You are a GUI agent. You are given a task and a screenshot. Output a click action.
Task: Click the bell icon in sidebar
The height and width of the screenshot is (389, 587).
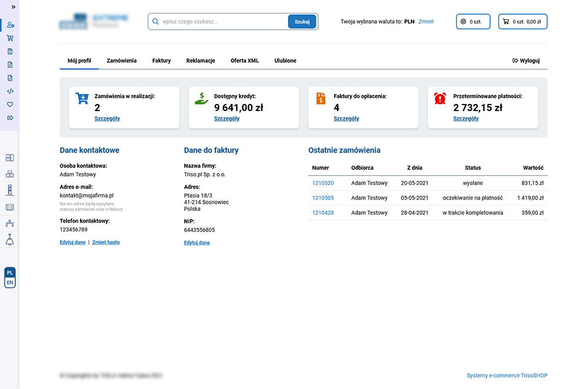coord(9,240)
